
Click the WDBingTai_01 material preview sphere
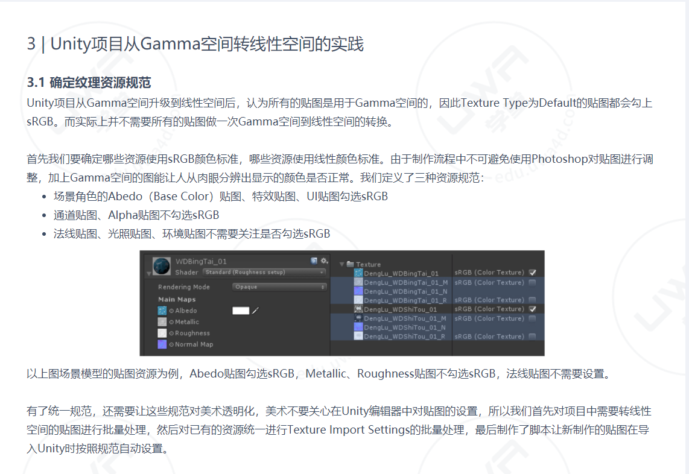click(161, 266)
